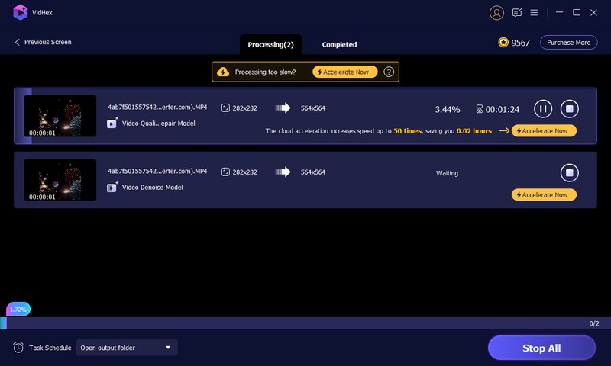Pause the Video Quality Repair task
This screenshot has width=611, height=366.
542,109
